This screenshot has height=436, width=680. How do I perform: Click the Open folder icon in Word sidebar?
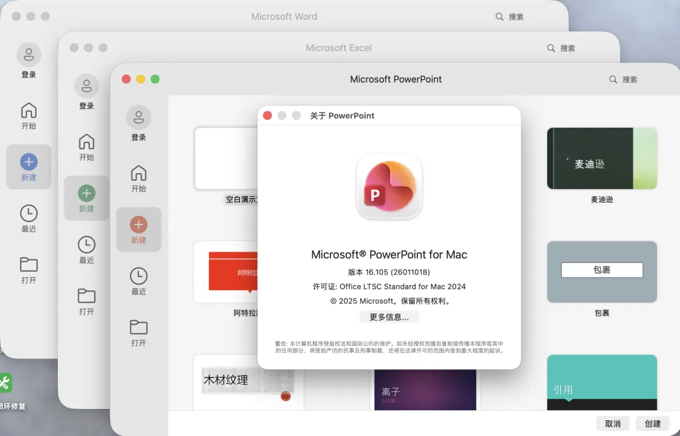coord(28,264)
